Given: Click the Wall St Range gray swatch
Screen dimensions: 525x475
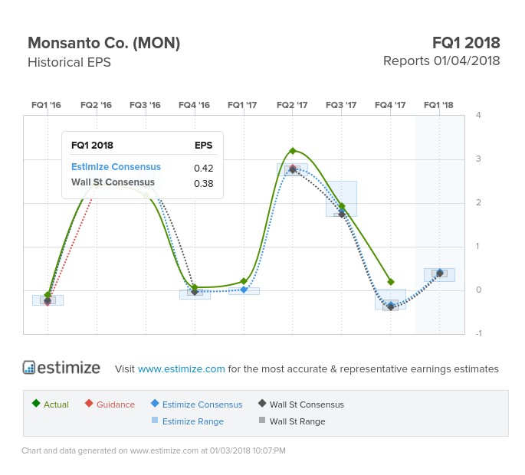Looking at the screenshot, I should click(262, 420).
